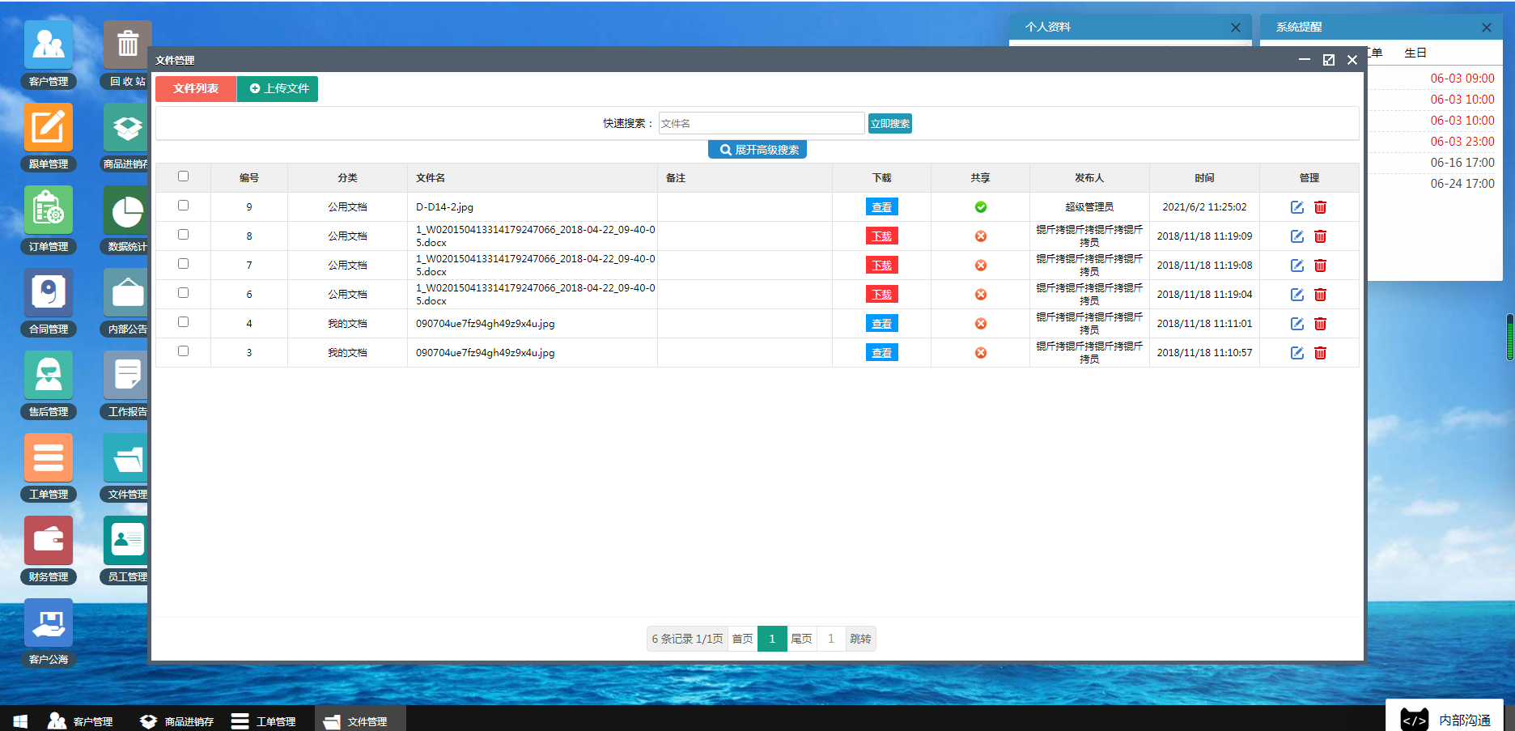Open the 合同管理 desktop icon
The image size is (1515, 731).
pyautogui.click(x=49, y=292)
